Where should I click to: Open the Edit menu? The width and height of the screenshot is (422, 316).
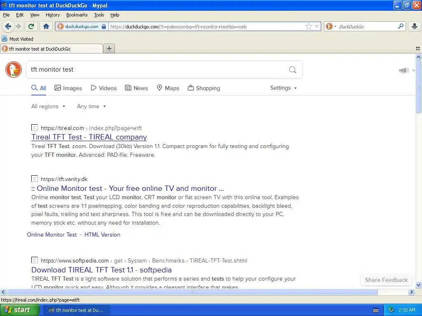[x=20, y=15]
